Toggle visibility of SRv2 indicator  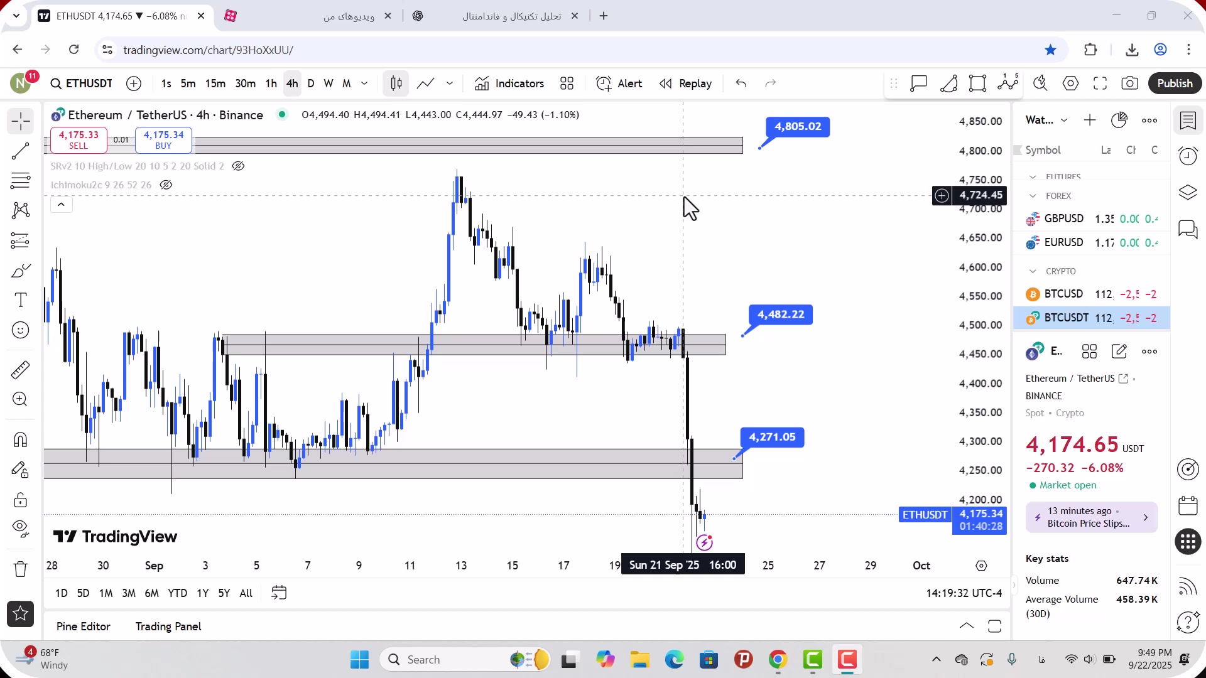238,166
